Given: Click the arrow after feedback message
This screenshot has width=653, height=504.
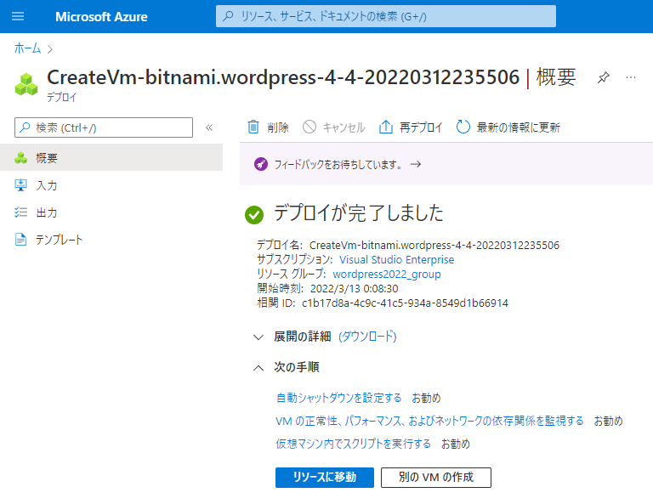Looking at the screenshot, I should click(x=416, y=164).
